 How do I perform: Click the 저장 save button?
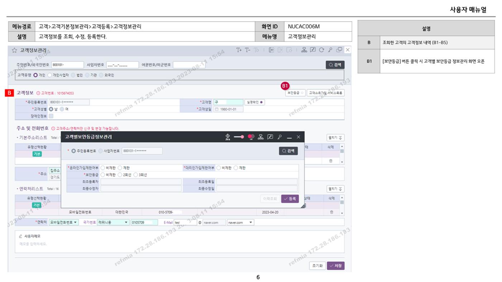coord(336,266)
